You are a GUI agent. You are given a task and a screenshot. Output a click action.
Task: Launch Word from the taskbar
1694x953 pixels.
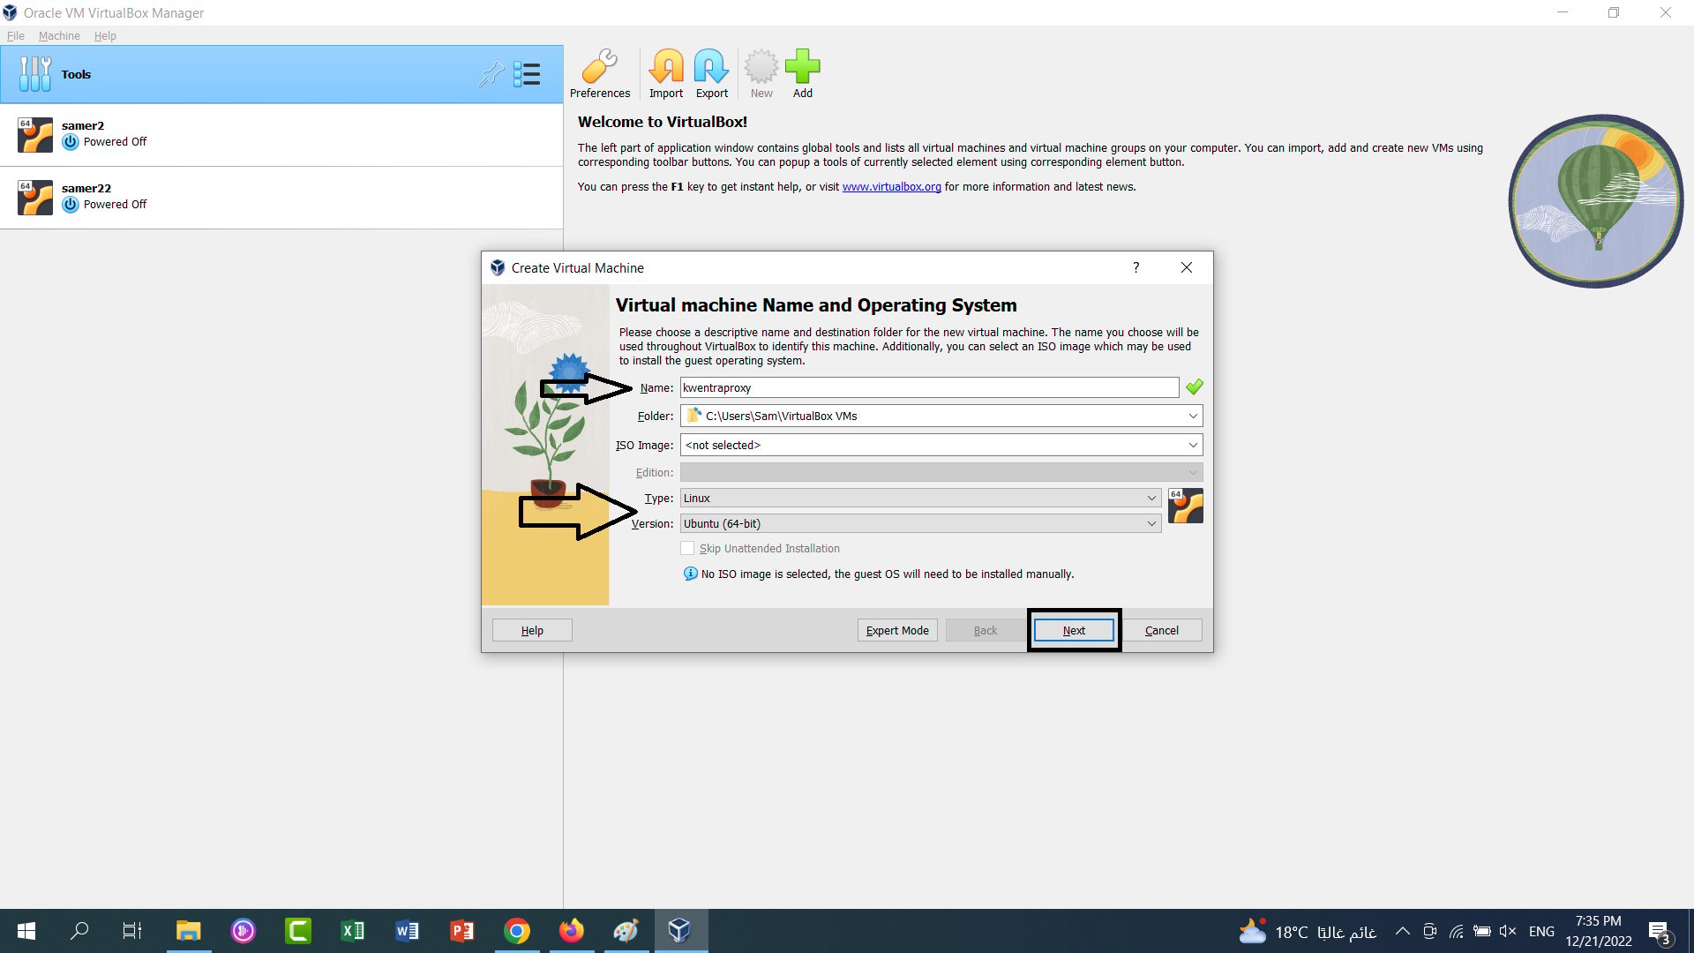pyautogui.click(x=407, y=931)
